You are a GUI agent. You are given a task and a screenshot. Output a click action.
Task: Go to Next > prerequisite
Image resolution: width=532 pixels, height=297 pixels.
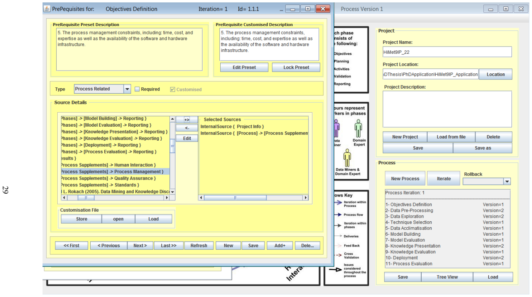tap(140, 246)
